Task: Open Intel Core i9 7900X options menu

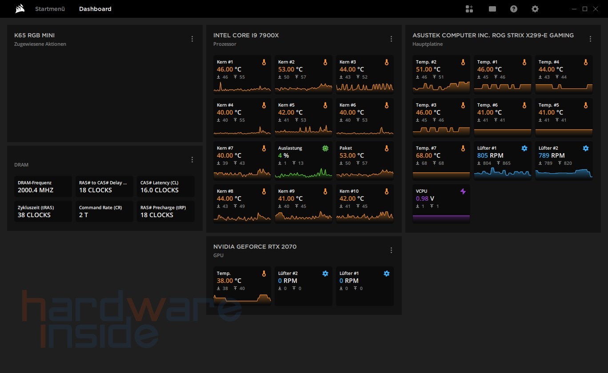Action: [x=391, y=39]
